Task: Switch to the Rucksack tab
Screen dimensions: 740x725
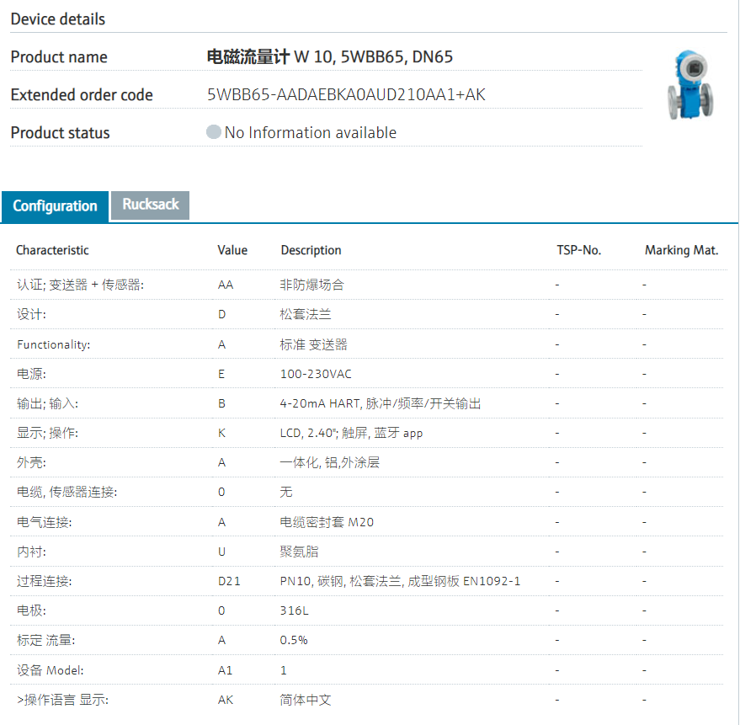Action: point(151,205)
